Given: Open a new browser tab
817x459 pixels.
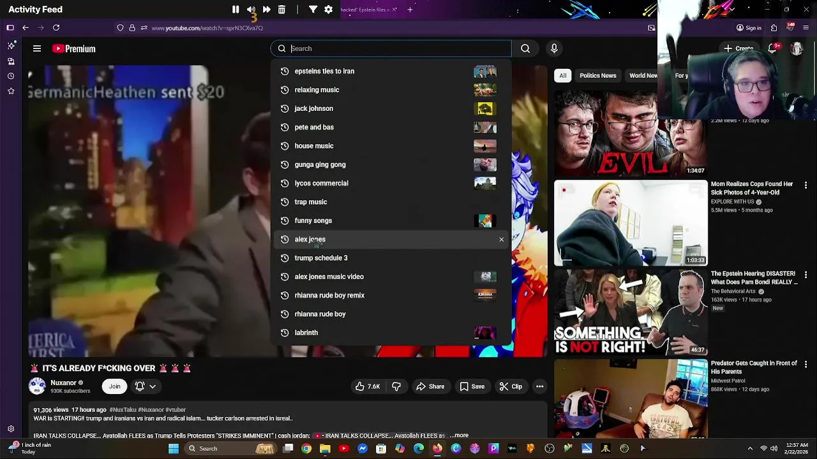Looking at the screenshot, I should coord(410,10).
